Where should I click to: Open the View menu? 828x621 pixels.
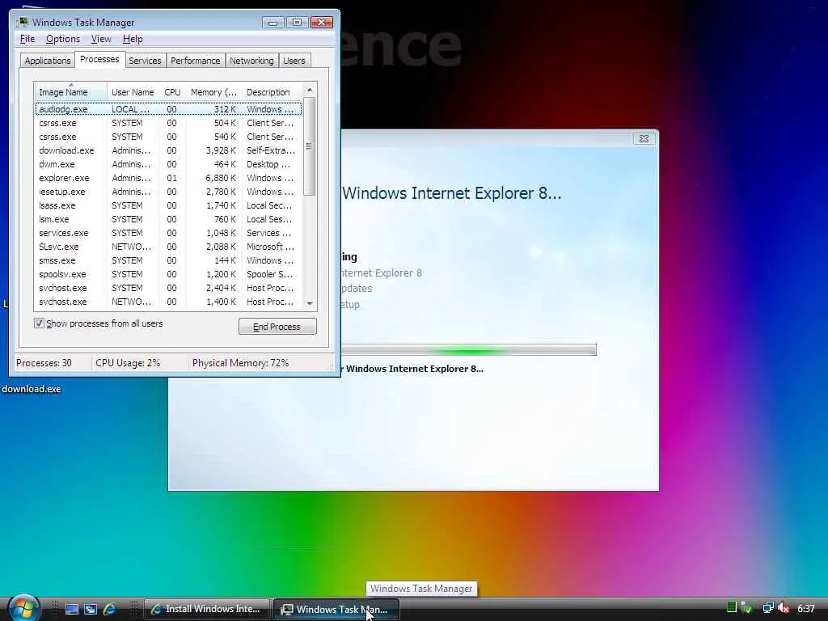[x=101, y=39]
